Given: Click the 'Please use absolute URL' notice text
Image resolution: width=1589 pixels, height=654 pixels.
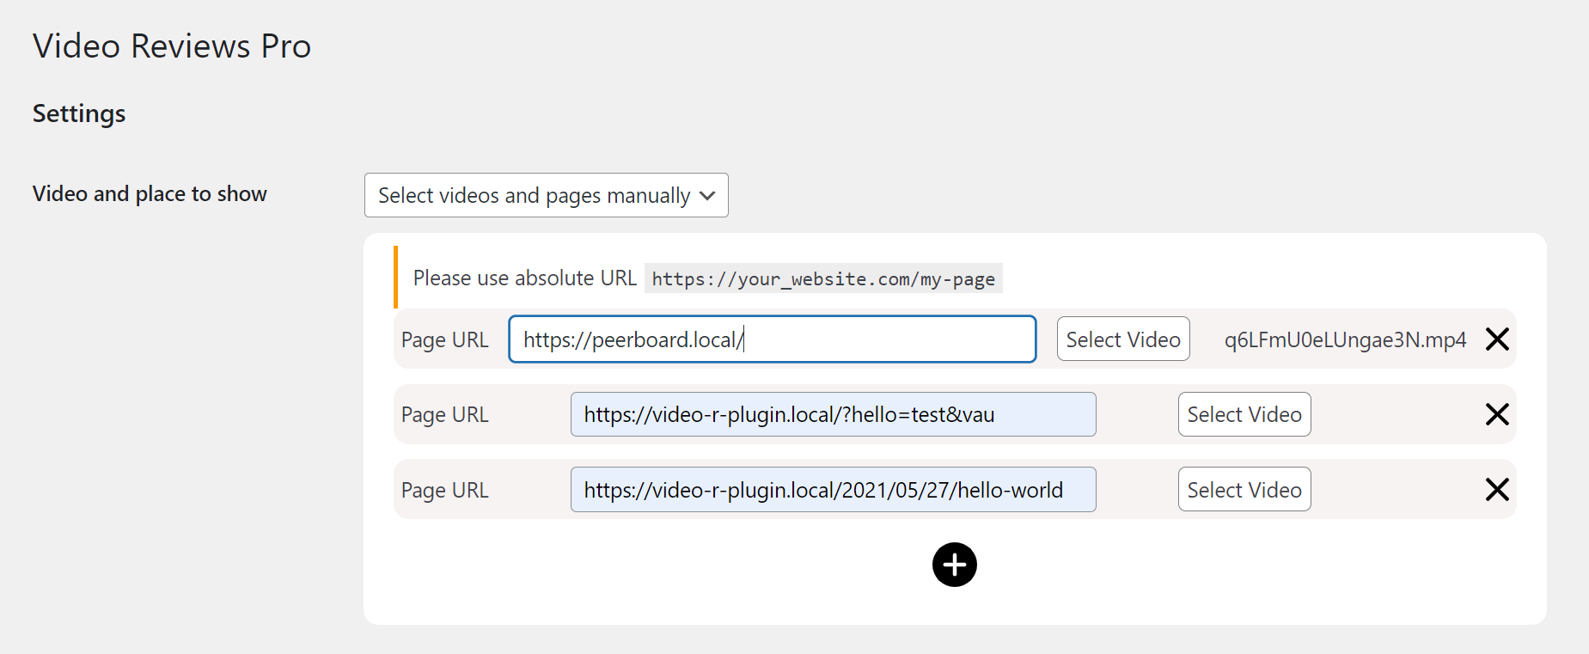Looking at the screenshot, I should pyautogui.click(x=524, y=278).
